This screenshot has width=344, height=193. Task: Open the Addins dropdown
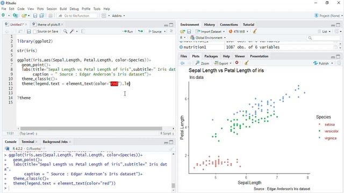(x=118, y=16)
